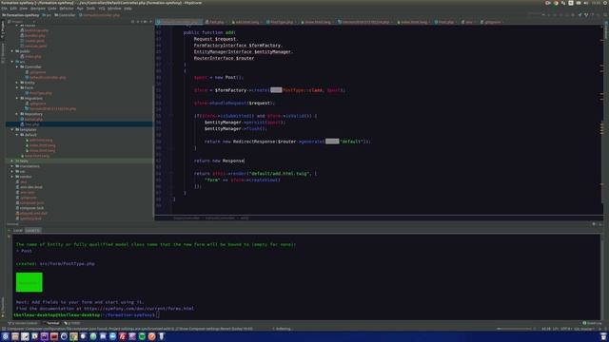Screen dimensions: 609x342
Task: Open the Refactor menu
Action: pos(67,9)
